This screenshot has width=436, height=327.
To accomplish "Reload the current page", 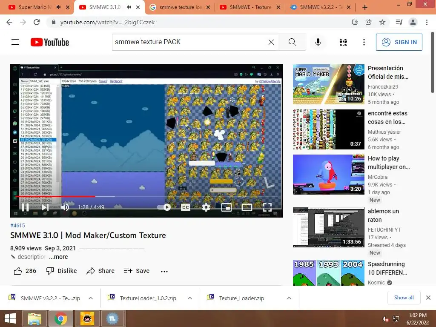I will [37, 22].
